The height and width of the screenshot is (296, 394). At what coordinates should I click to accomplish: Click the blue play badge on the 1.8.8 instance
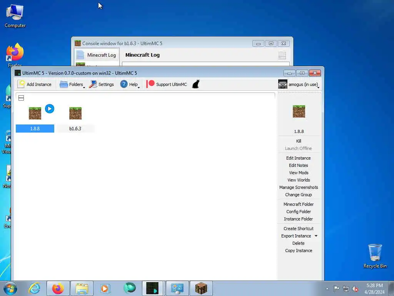[x=50, y=109]
